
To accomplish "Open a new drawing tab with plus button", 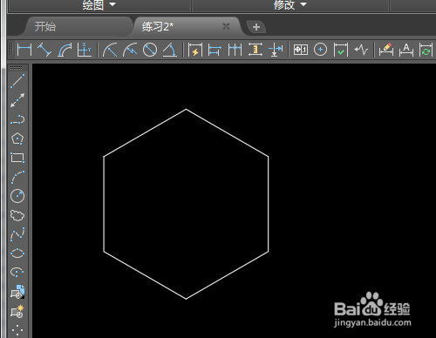I will (x=256, y=27).
